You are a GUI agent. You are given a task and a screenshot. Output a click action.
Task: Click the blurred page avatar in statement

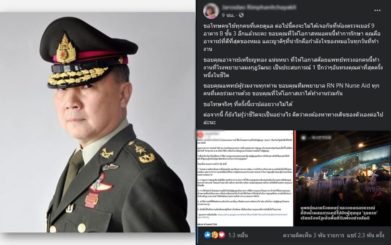click(x=201, y=134)
